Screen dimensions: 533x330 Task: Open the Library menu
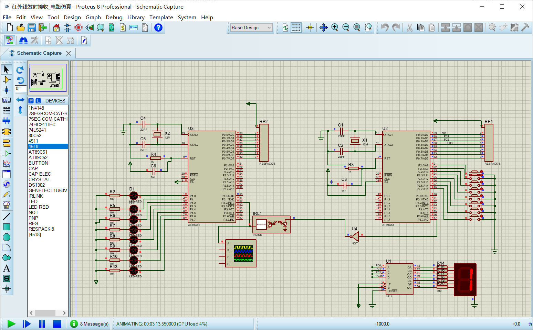pyautogui.click(x=136, y=17)
